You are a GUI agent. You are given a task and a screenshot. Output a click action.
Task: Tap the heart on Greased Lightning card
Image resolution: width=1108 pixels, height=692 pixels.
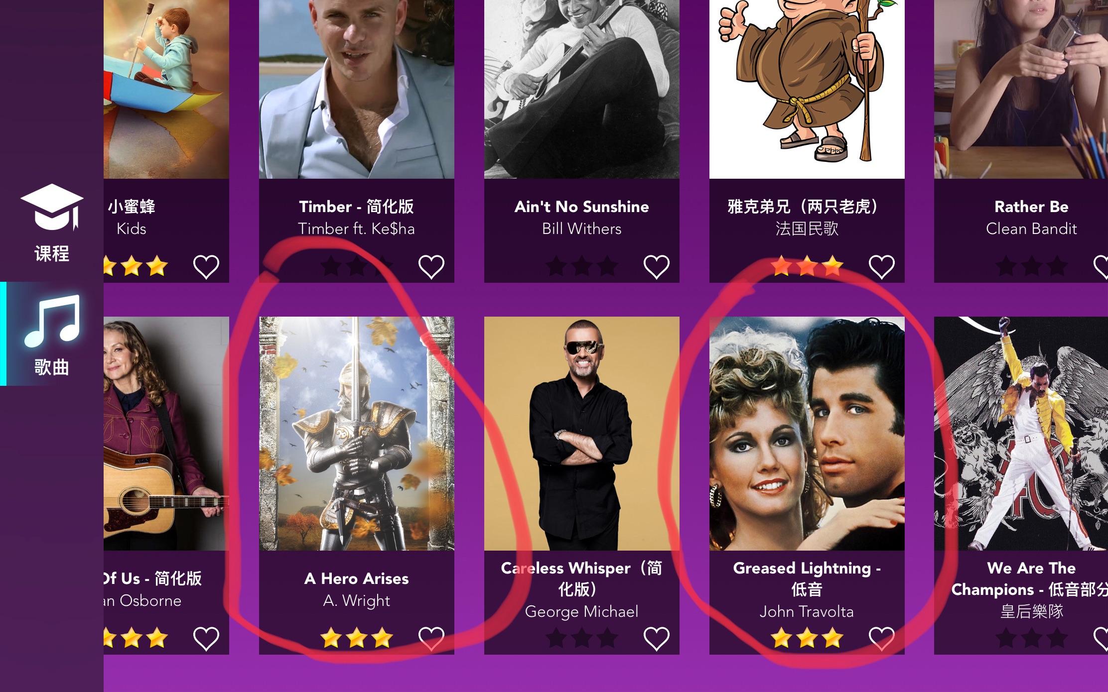[881, 639]
